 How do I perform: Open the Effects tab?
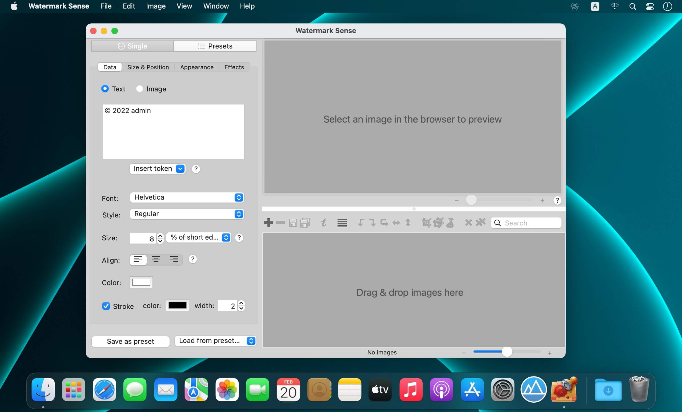(234, 67)
